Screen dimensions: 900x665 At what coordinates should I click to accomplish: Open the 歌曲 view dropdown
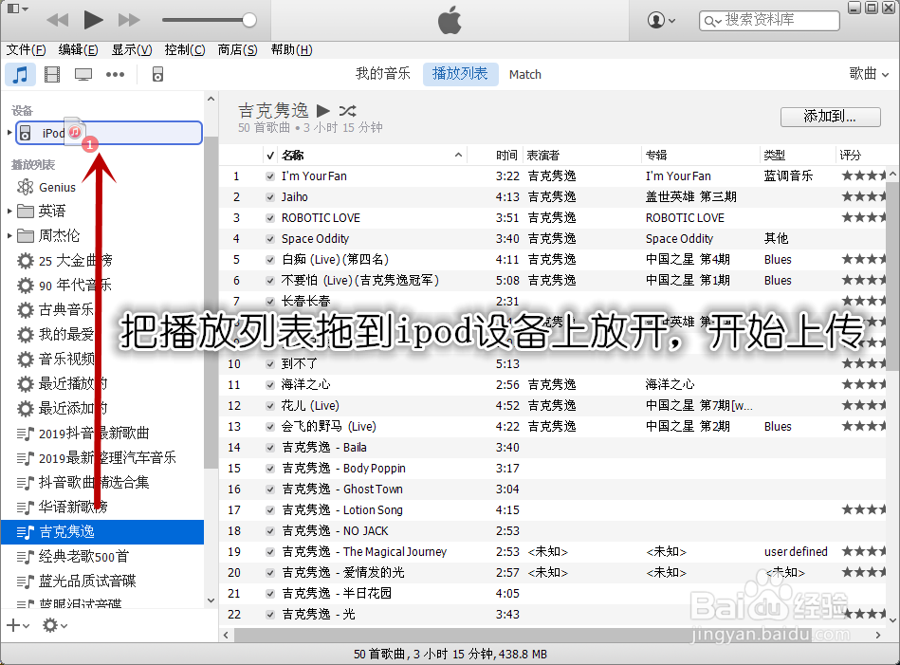pyautogui.click(x=869, y=74)
